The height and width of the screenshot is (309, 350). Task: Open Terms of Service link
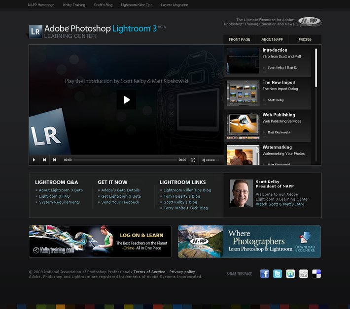click(149, 272)
